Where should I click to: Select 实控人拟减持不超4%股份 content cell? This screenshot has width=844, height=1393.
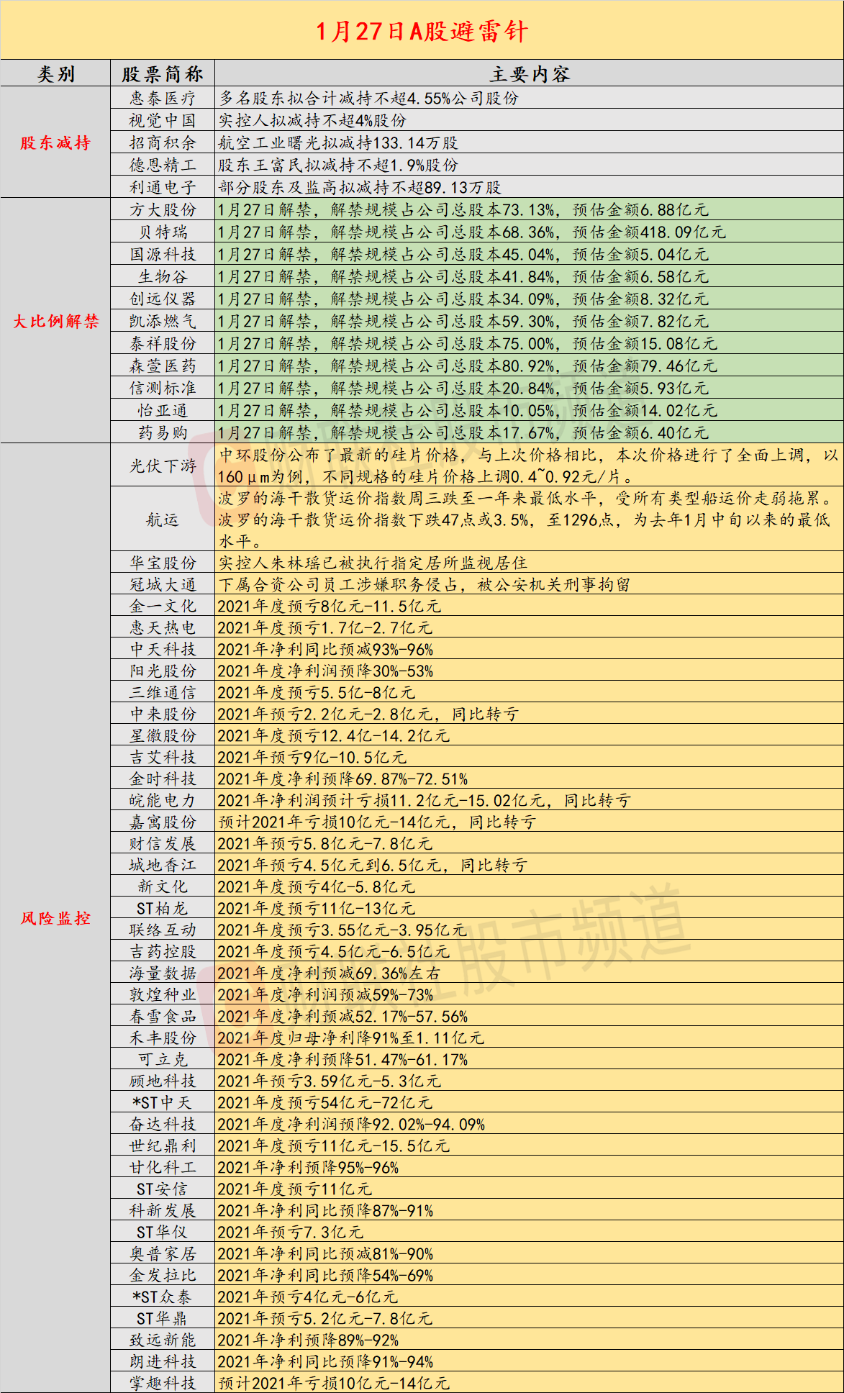pyautogui.click(x=530, y=121)
